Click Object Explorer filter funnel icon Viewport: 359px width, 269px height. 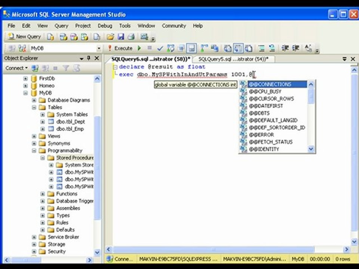pyautogui.click(x=66, y=68)
